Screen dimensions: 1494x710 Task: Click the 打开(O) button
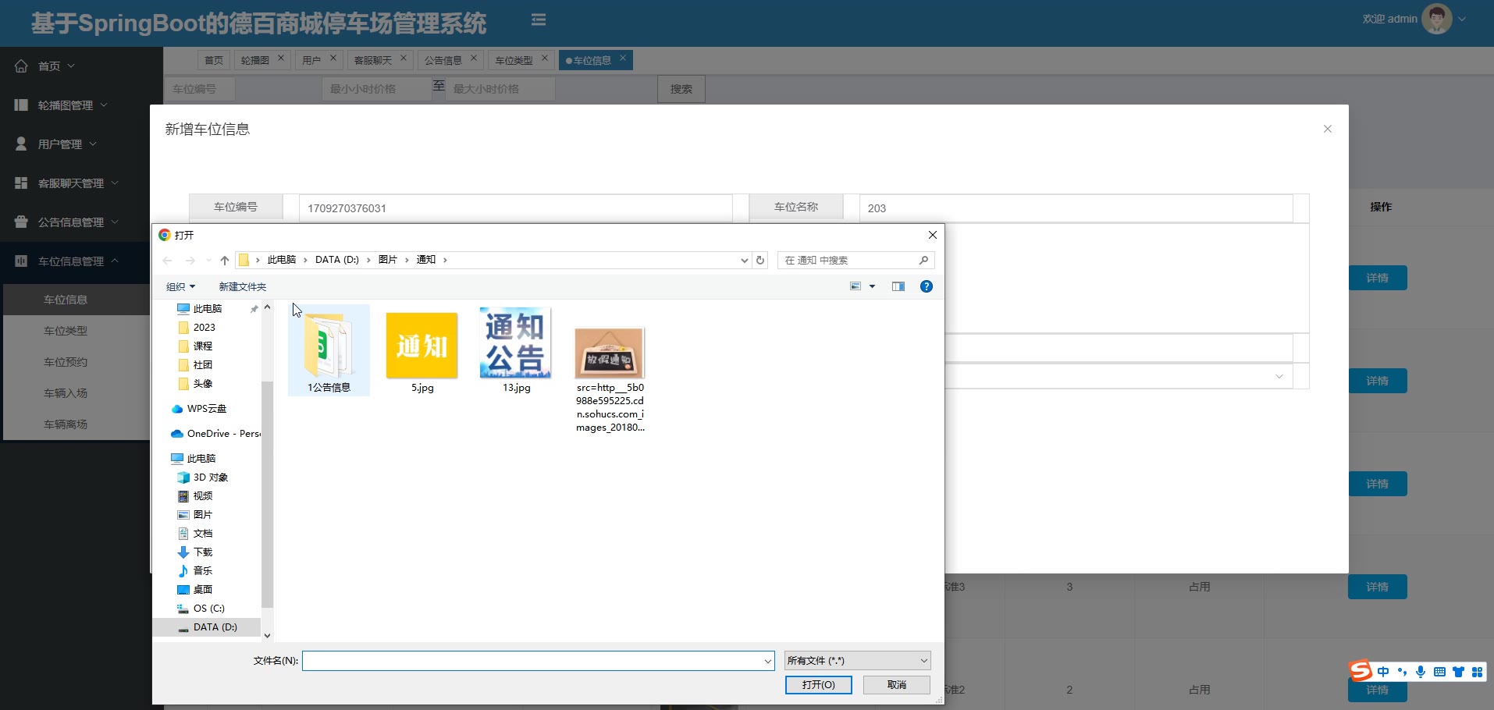pos(818,684)
